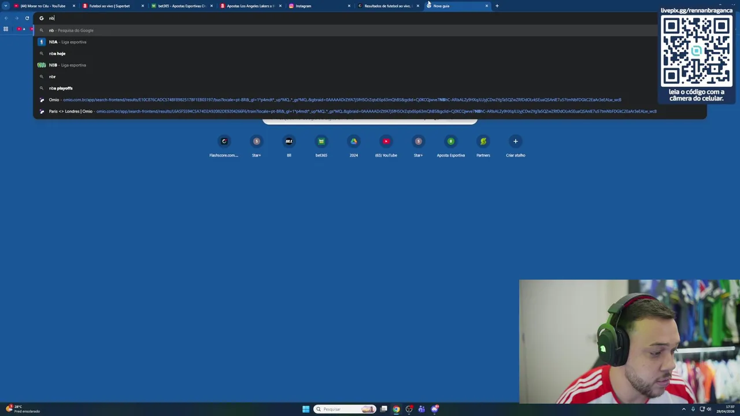Open OBS Studio from the taskbar
Viewport: 740px width, 416px height.
409,409
